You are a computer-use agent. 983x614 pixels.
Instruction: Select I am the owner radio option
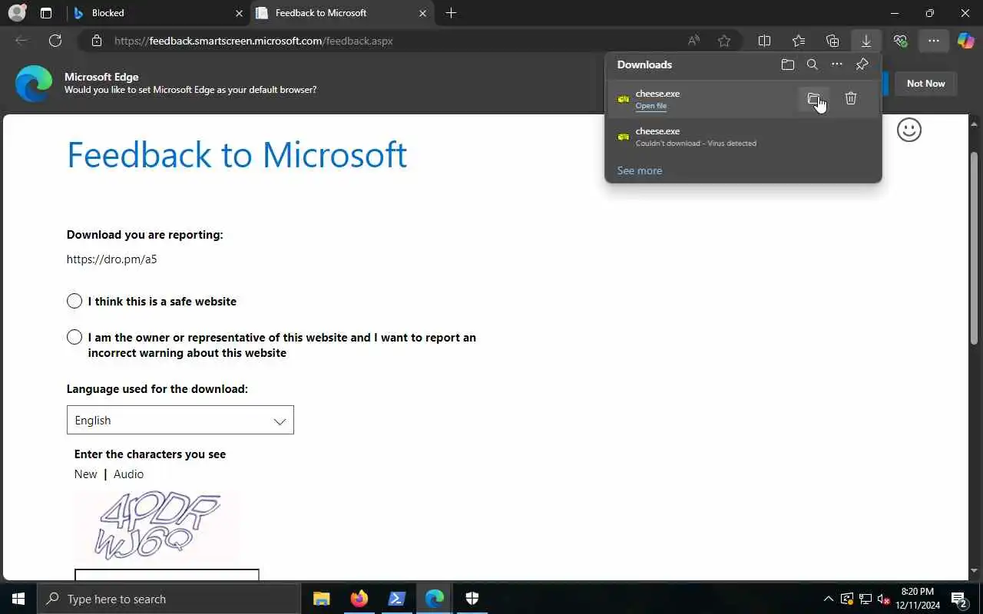(74, 337)
